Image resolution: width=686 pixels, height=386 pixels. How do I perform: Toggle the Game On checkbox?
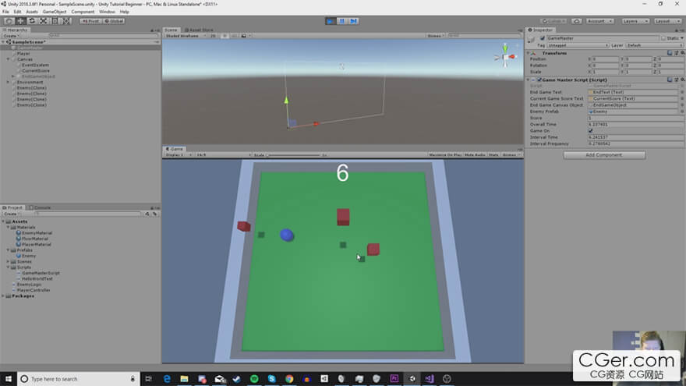tap(591, 130)
